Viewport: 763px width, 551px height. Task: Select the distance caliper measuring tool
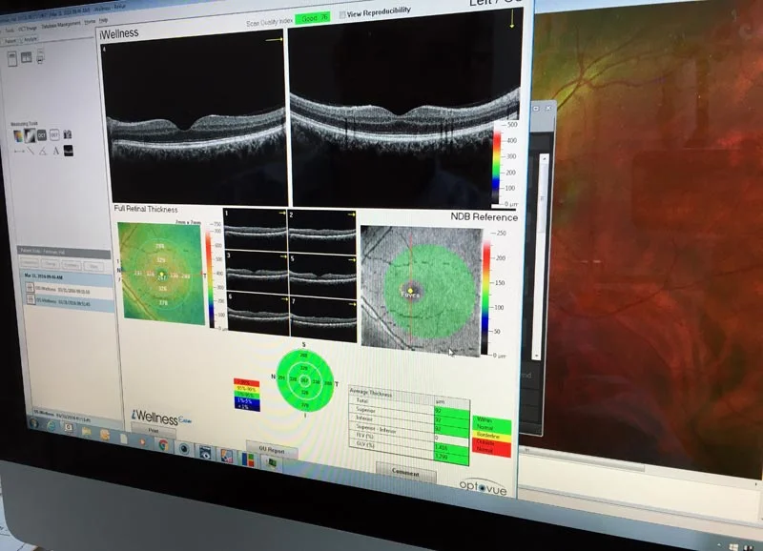tap(19, 152)
